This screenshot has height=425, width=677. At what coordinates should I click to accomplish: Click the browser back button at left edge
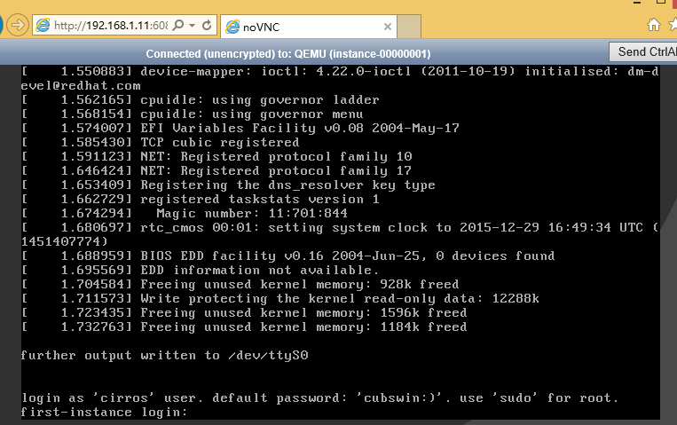coord(1,25)
